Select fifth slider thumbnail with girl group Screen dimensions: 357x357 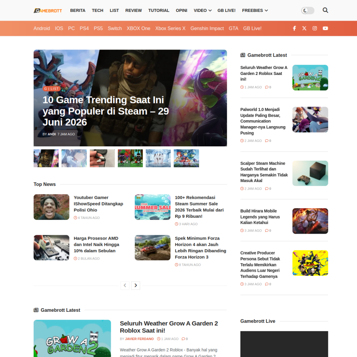click(x=158, y=158)
